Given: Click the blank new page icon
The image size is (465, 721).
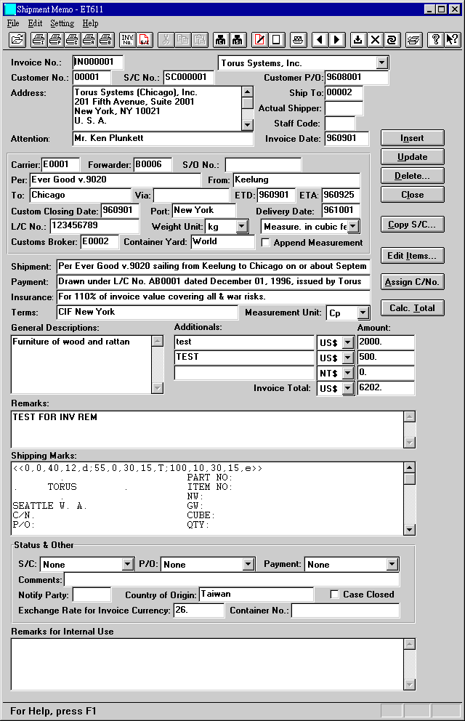Looking at the screenshot, I should tap(276, 39).
